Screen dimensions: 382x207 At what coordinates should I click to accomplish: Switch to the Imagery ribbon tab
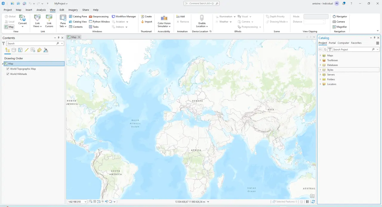coord(73,10)
